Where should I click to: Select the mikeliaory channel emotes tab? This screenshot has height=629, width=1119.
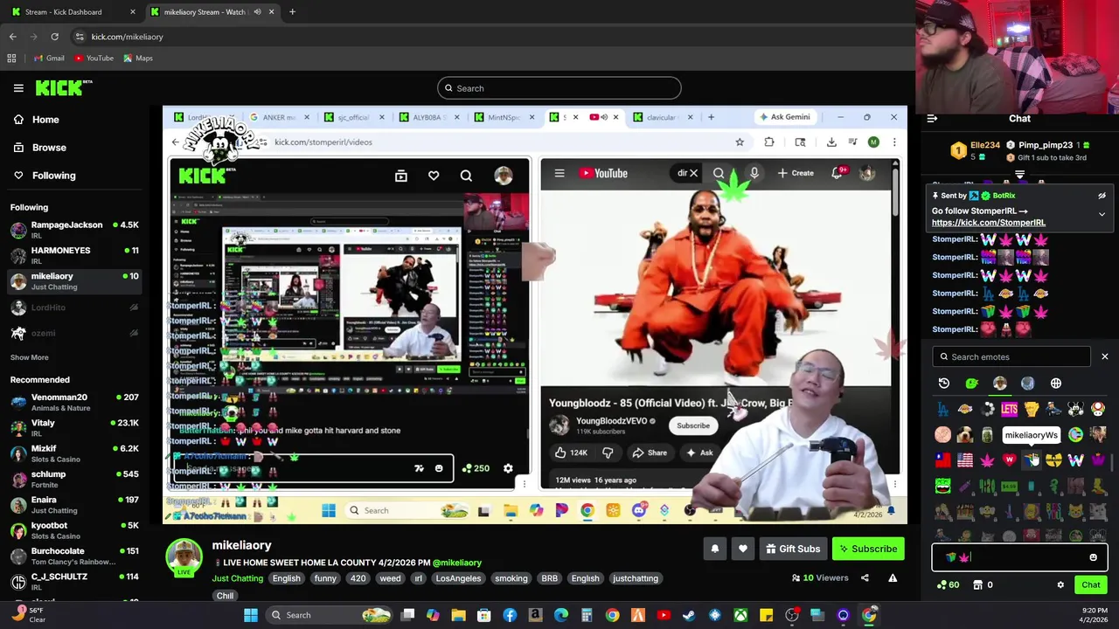tap(1000, 384)
